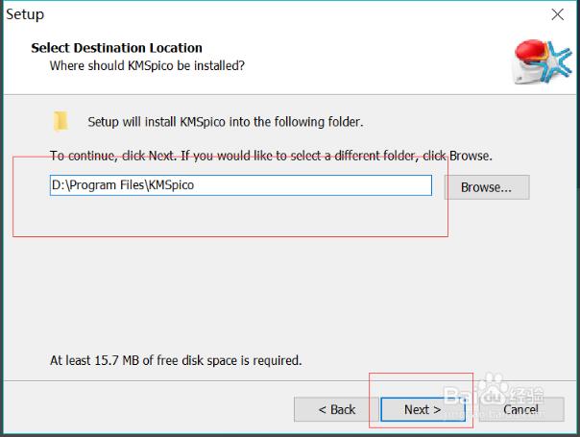The height and width of the screenshot is (437, 580).
Task: Click the free disk space requirement text
Action: pos(176,361)
